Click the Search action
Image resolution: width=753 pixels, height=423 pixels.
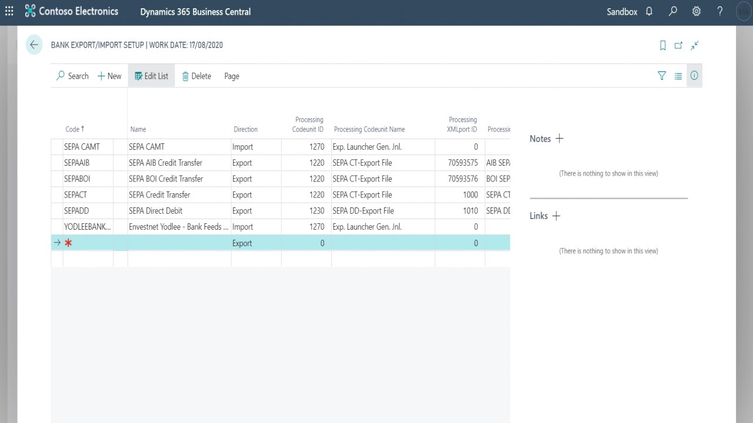[72, 76]
